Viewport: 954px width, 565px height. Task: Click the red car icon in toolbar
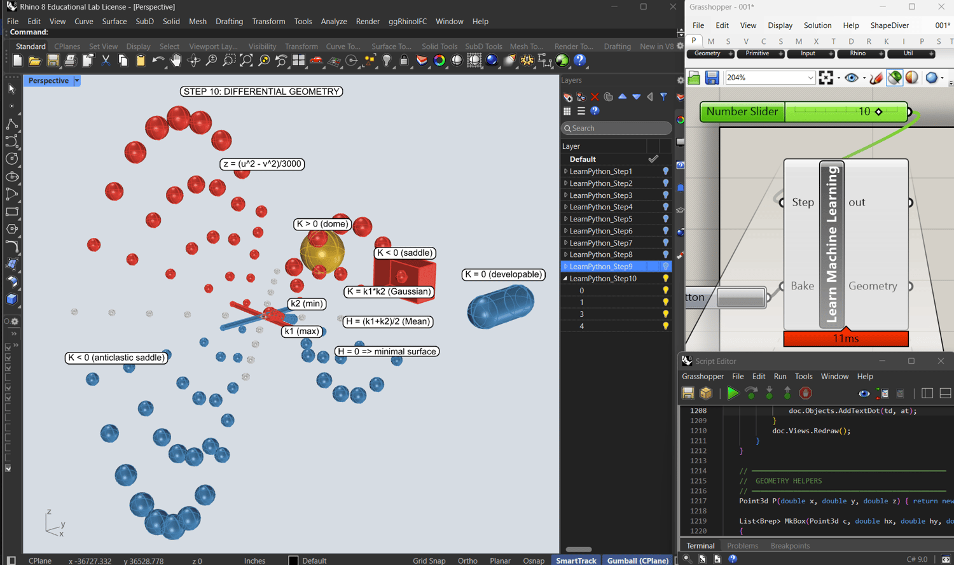click(316, 60)
